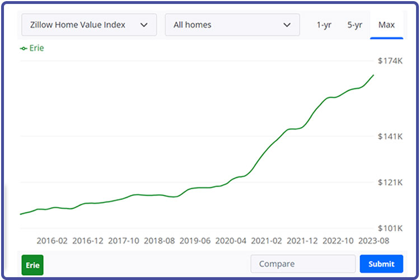
Task: Focus the Compare input field
Action: click(x=303, y=264)
